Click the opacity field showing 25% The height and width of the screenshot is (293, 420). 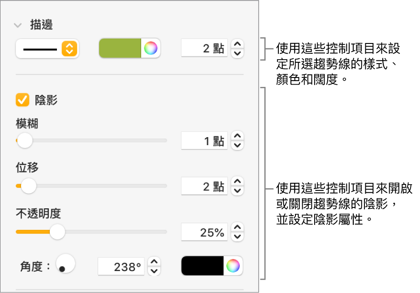click(204, 232)
